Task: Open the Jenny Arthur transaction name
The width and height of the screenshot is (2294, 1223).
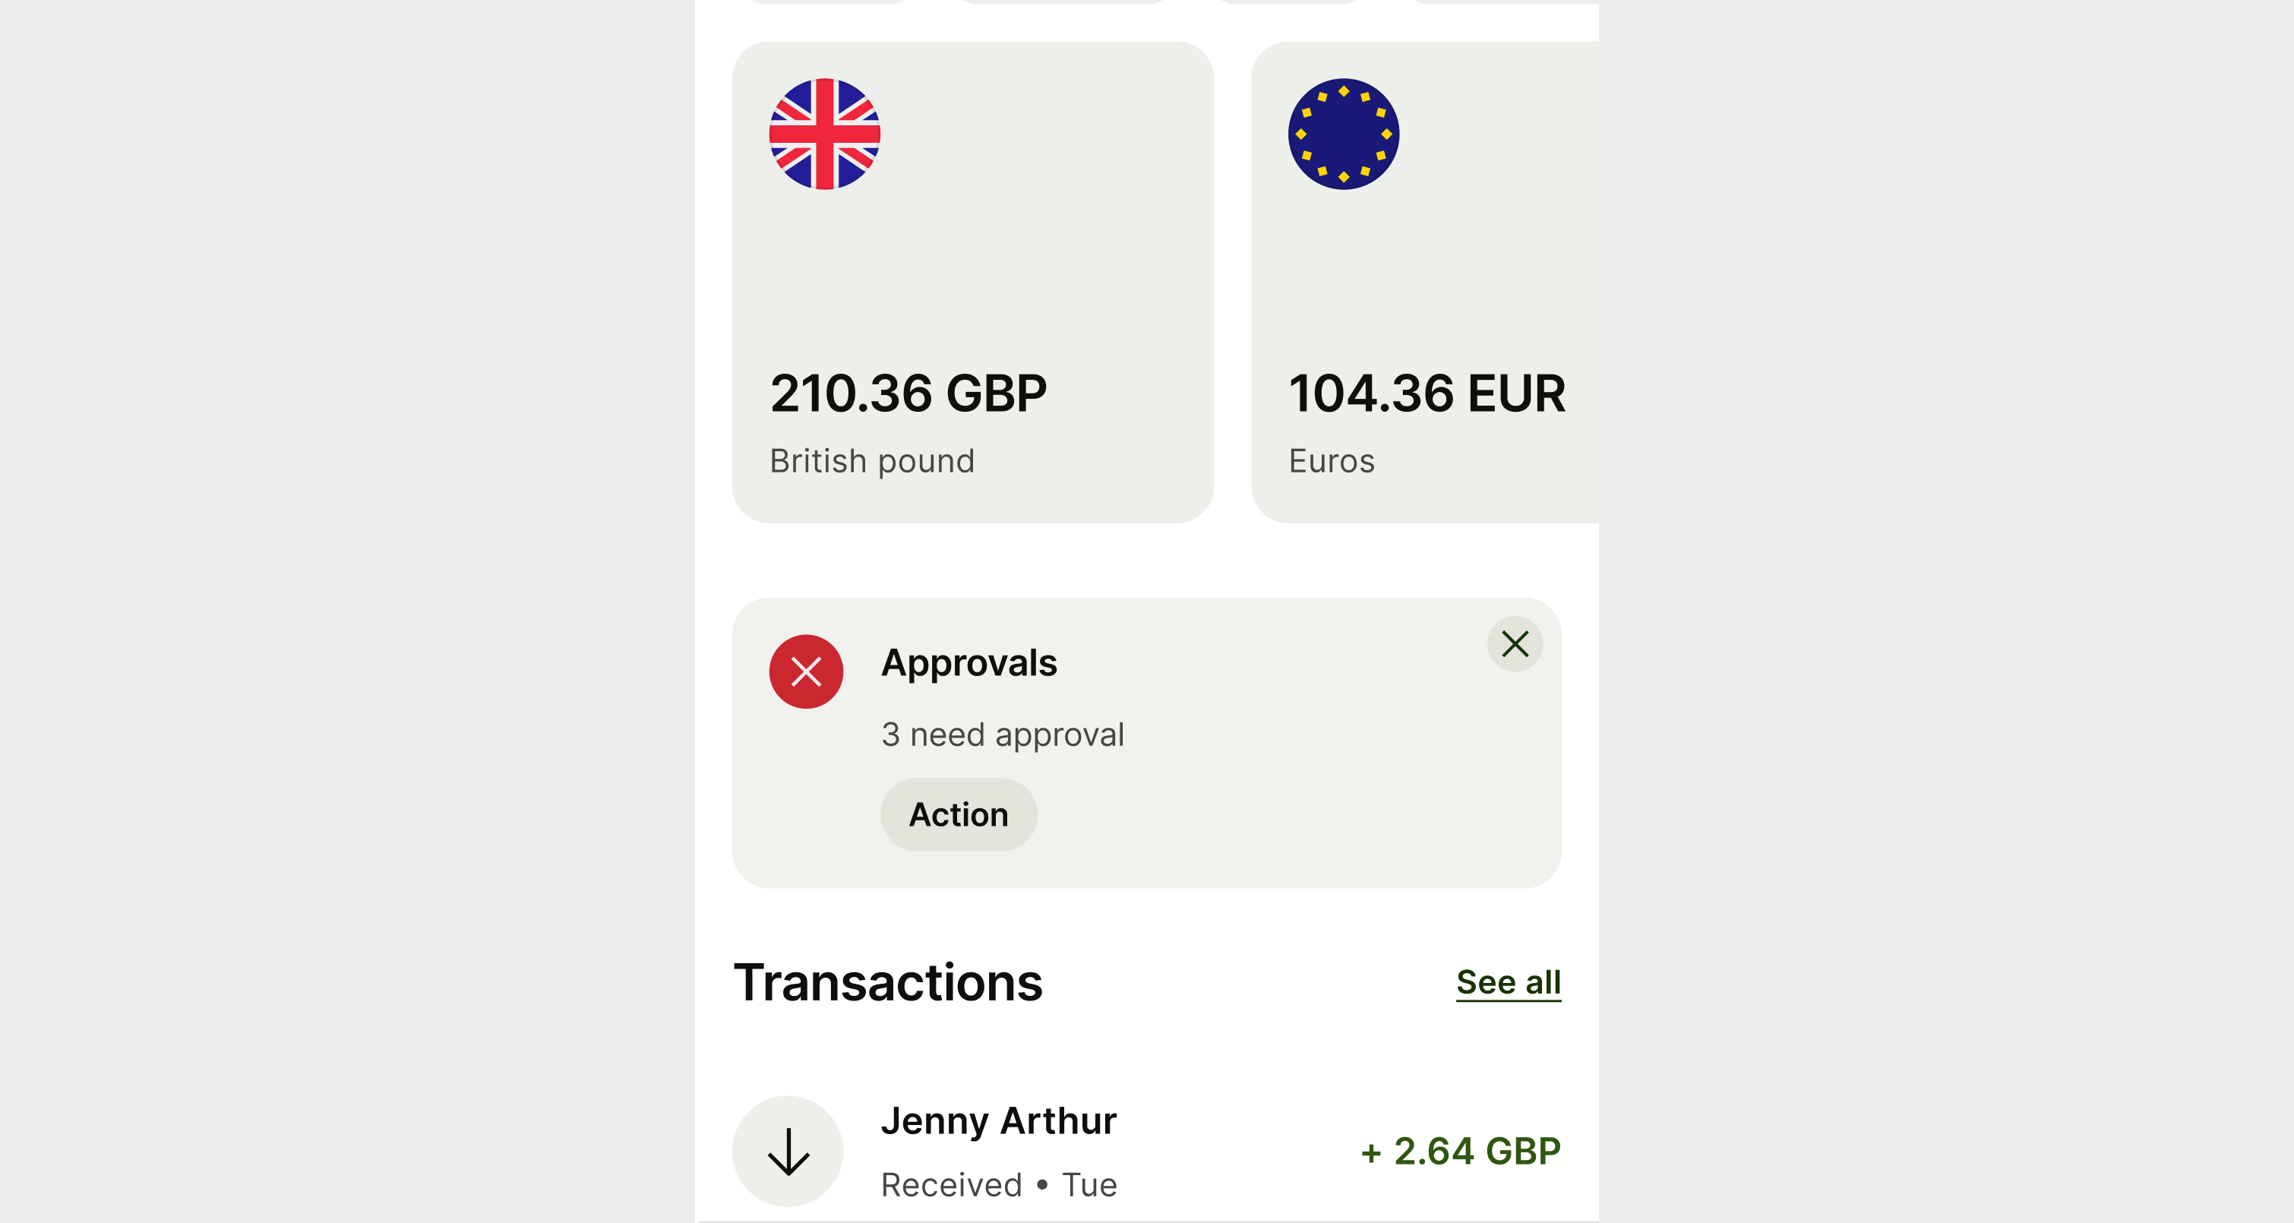Action: (998, 1120)
